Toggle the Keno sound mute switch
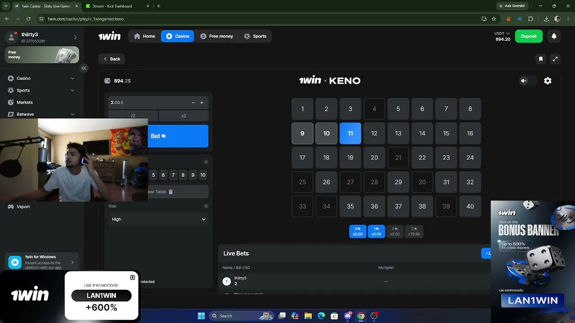575x323 pixels. point(528,81)
